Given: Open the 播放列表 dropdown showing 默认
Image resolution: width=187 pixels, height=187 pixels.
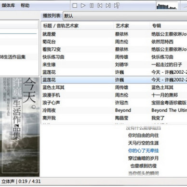Looking at the screenshot, I should pos(125,16).
